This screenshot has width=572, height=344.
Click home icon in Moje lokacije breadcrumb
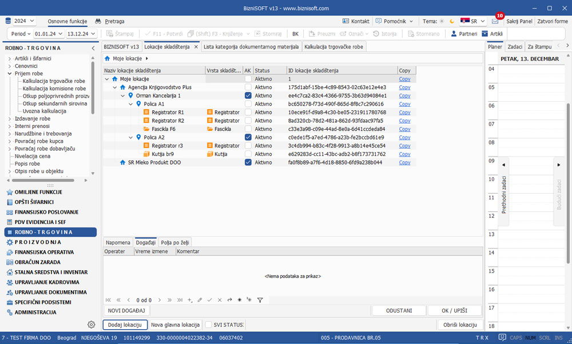[107, 58]
